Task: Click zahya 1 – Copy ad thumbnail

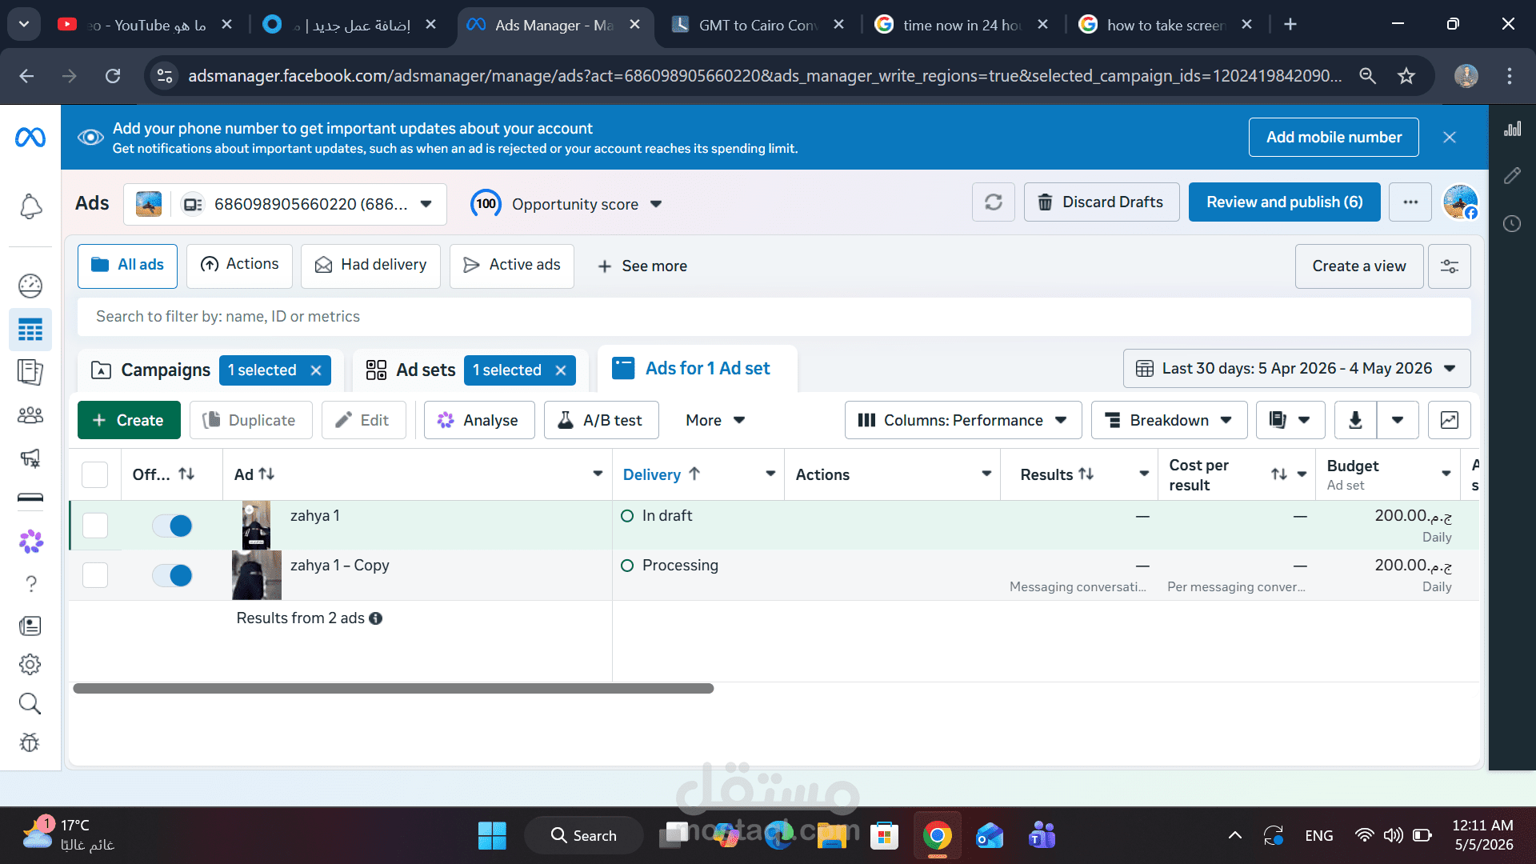Action: click(x=257, y=575)
